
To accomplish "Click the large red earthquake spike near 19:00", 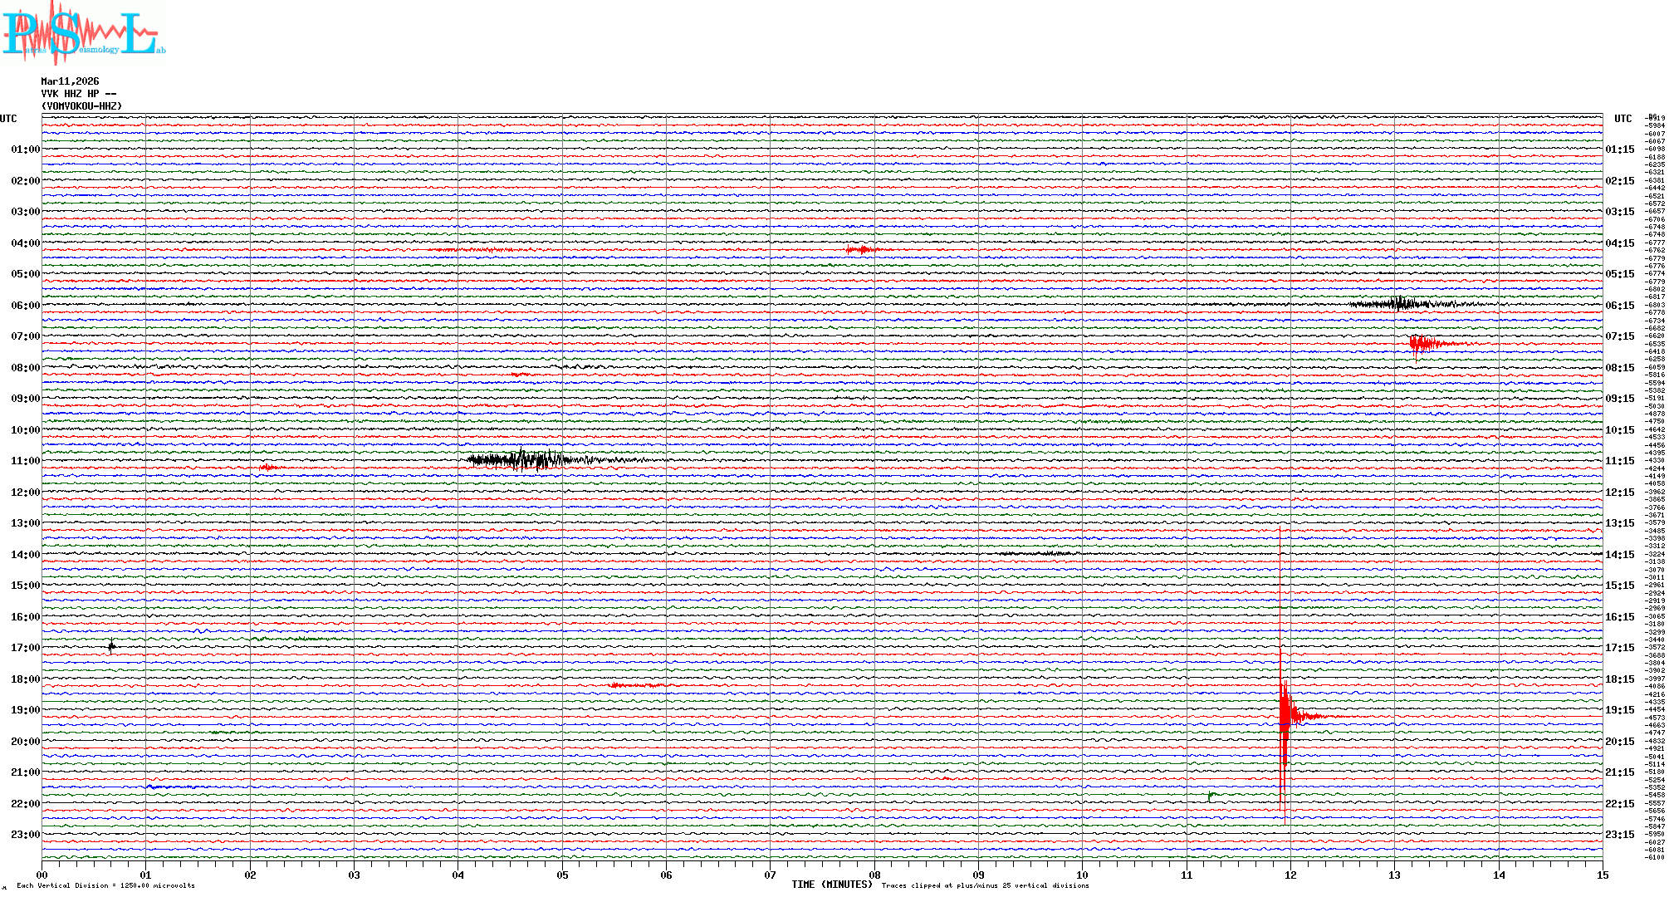I will pos(1285,716).
